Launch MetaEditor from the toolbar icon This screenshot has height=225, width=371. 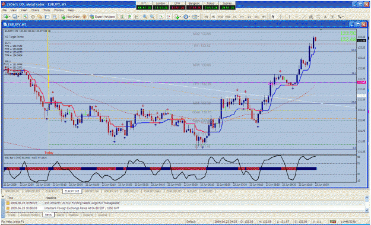84,17
